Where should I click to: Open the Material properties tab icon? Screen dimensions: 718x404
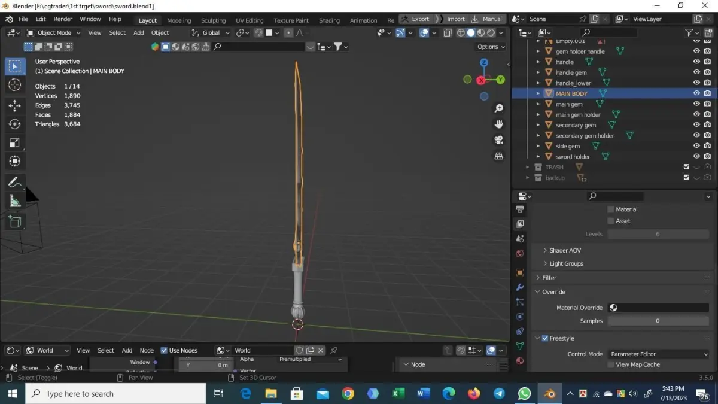(x=520, y=361)
